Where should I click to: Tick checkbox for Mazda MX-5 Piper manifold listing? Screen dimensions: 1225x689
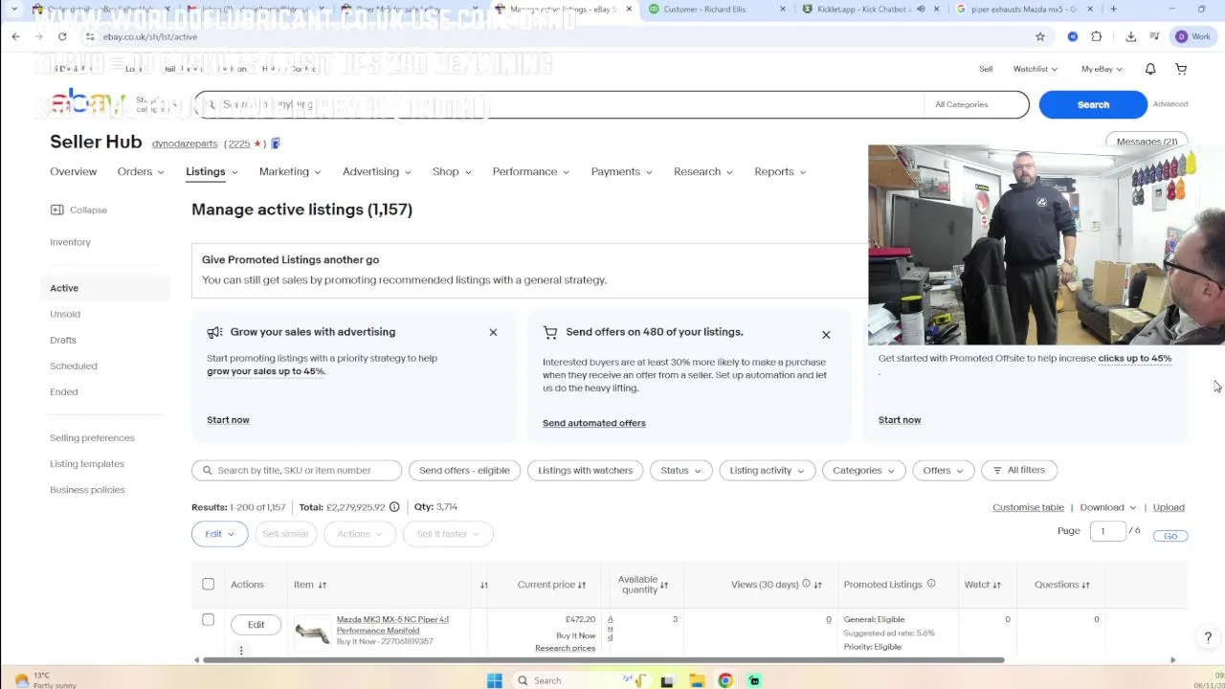coord(208,619)
